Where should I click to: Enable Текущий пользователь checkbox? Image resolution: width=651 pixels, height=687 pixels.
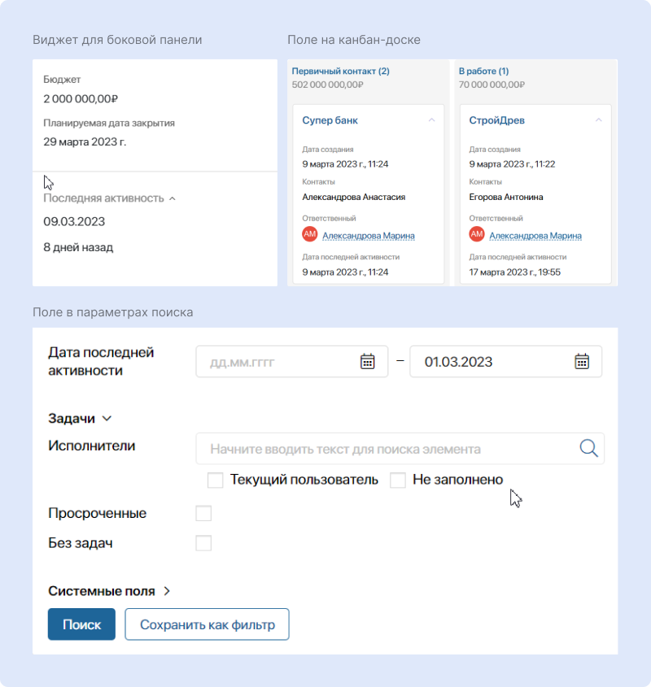coord(216,480)
